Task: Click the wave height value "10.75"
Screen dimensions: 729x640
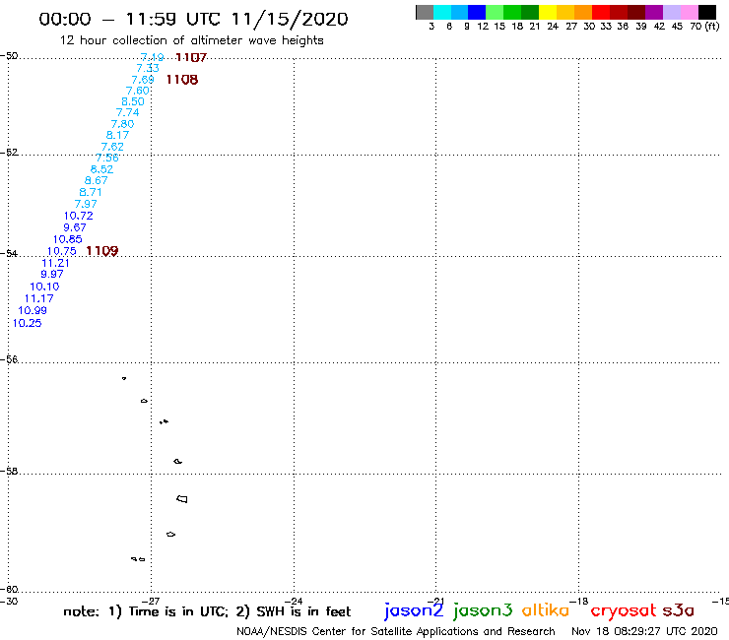Action: point(62,251)
